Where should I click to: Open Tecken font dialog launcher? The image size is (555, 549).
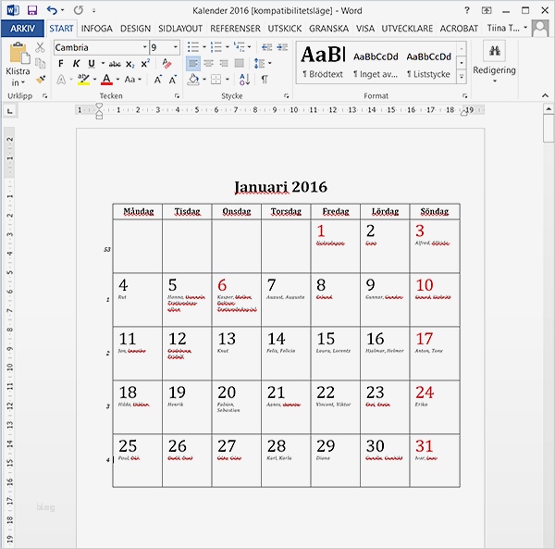pyautogui.click(x=177, y=96)
